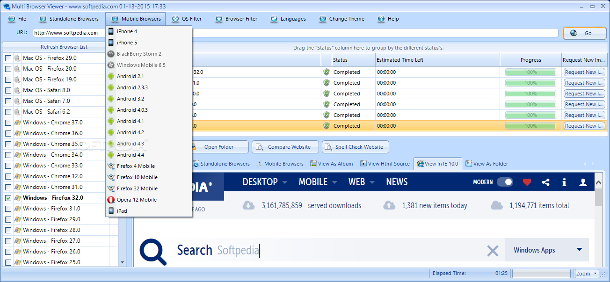
Task: Click Request New Image in first row
Action: [584, 72]
